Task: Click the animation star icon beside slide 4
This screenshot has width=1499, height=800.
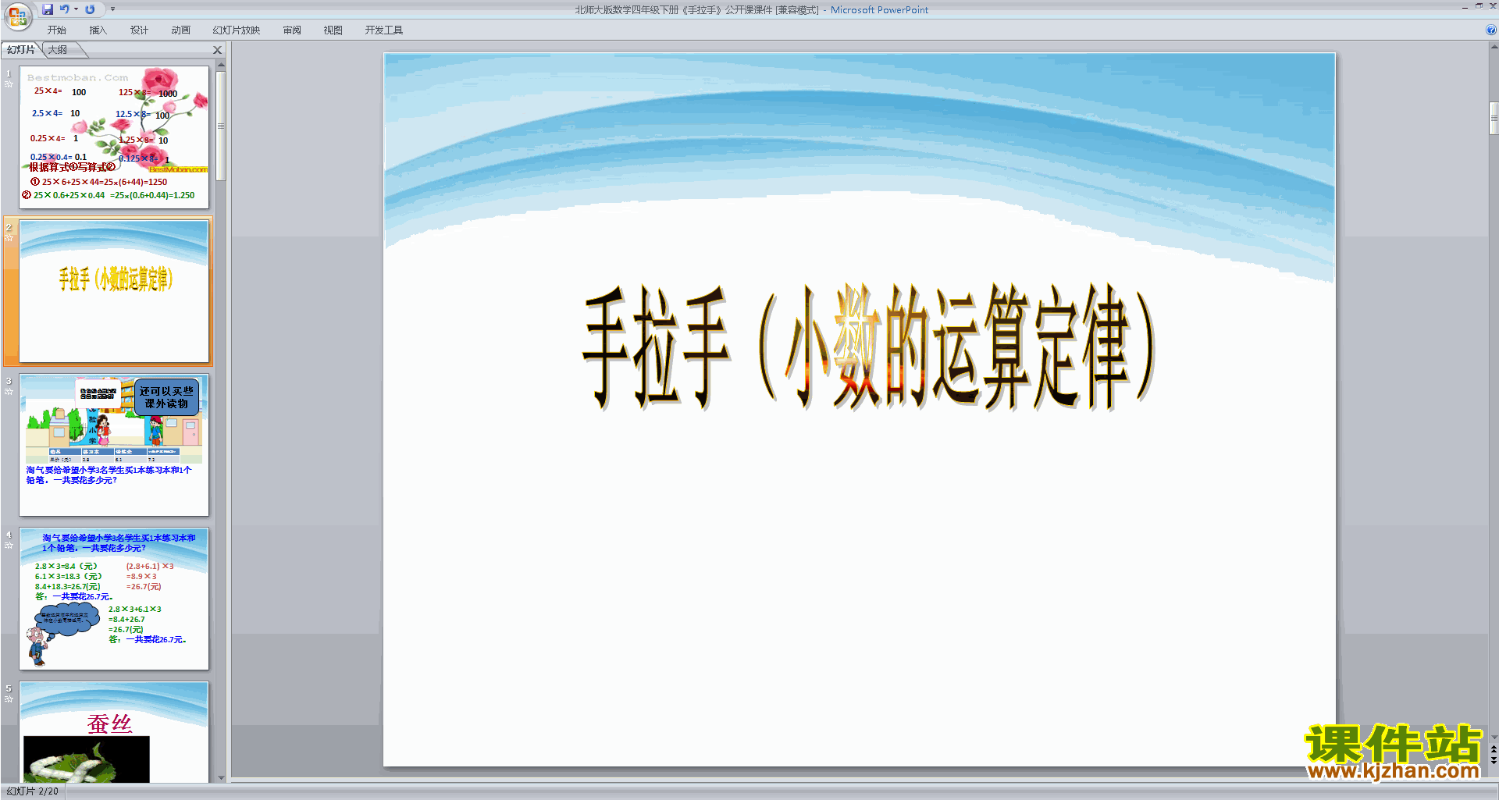Action: pos(9,545)
